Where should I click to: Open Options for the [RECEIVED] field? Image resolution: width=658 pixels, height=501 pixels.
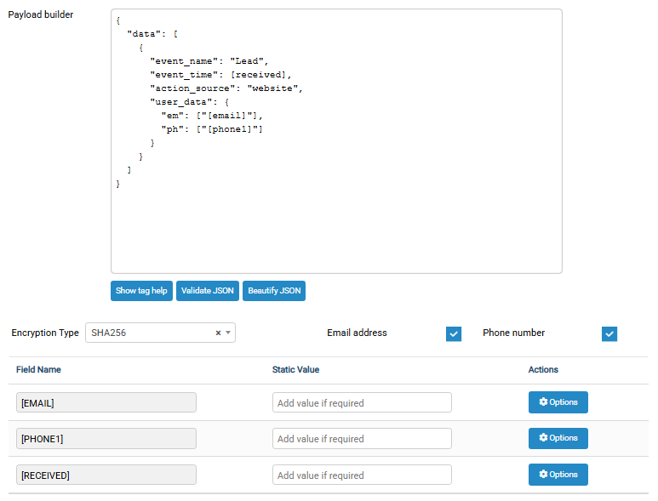coord(558,475)
